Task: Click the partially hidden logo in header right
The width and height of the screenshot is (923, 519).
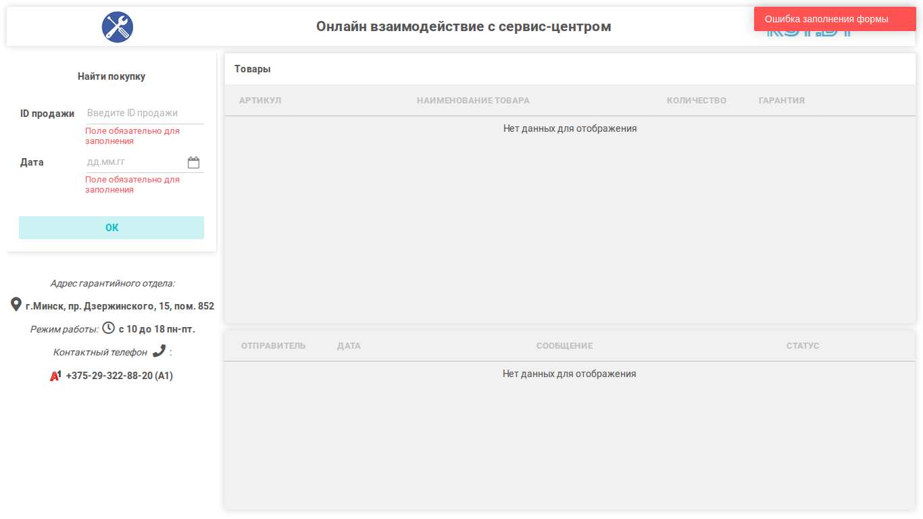Action: click(808, 31)
